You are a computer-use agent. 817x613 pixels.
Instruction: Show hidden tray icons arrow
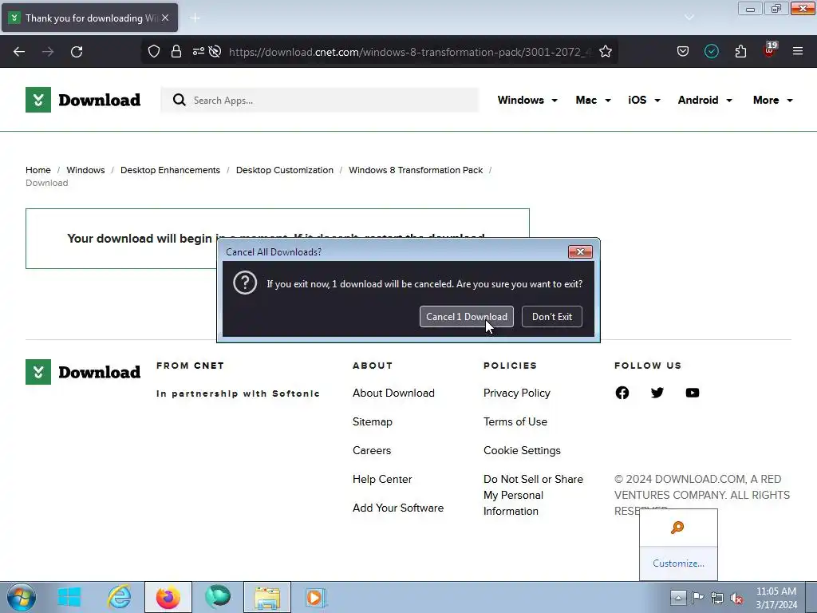click(x=678, y=597)
